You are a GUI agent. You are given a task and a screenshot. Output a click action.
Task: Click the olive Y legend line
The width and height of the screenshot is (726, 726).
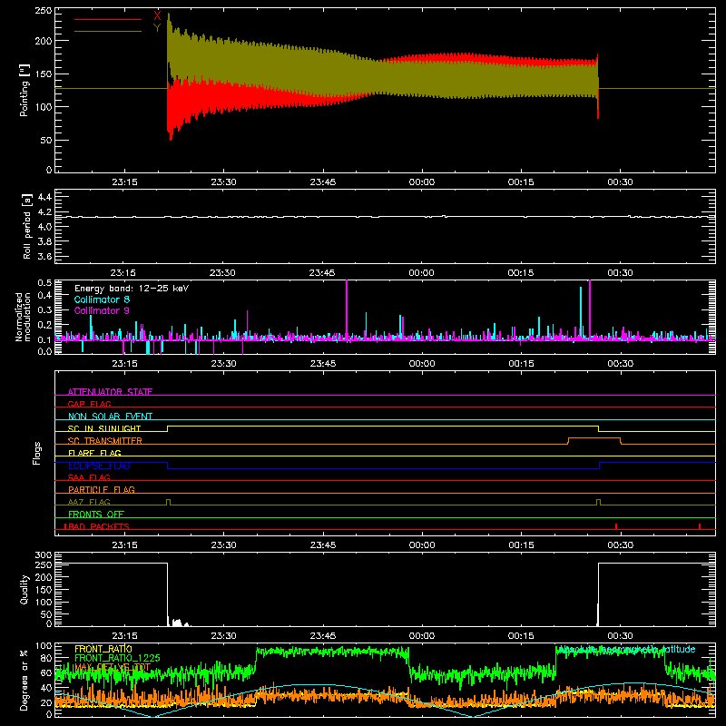coord(108,32)
